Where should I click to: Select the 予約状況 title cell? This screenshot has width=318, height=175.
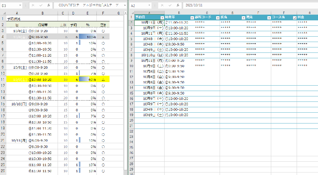pyautogui.click(x=17, y=19)
